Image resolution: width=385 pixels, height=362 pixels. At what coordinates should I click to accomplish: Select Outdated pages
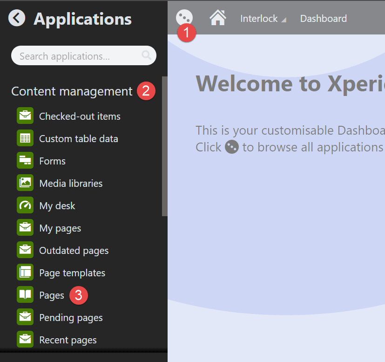click(74, 251)
